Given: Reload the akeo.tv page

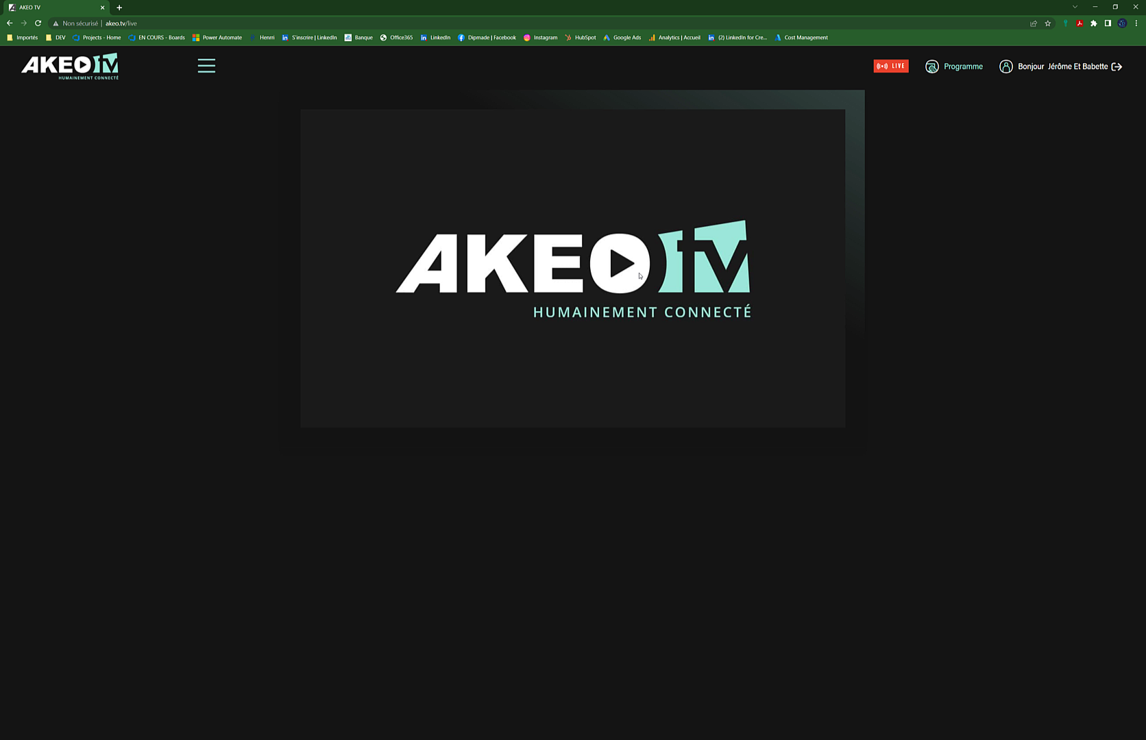Looking at the screenshot, I should 38,23.
